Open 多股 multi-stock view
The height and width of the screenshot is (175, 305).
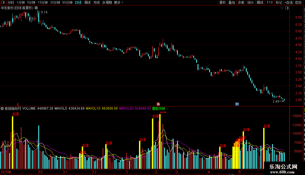pyautogui.click(x=241, y=2)
